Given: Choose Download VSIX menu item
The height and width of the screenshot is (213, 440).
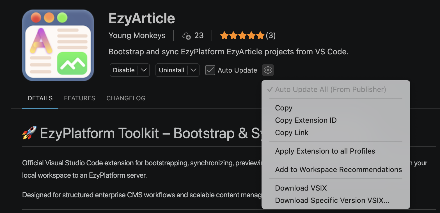Looking at the screenshot, I should coord(336,188).
